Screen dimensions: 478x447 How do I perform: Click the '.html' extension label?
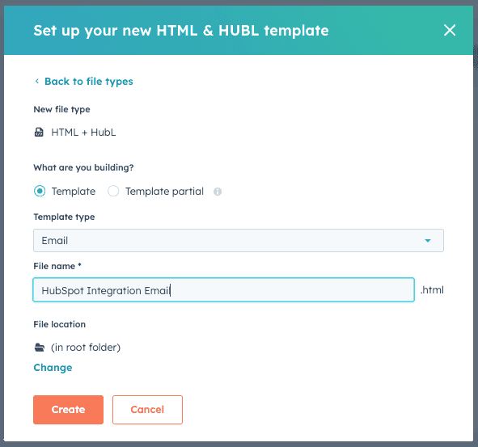pyautogui.click(x=432, y=289)
